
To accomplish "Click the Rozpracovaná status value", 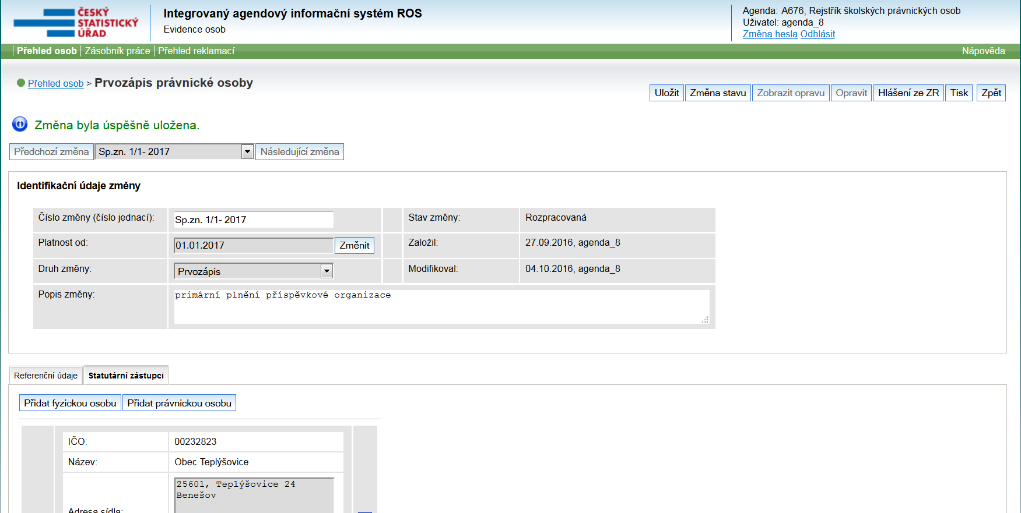I will tap(556, 217).
